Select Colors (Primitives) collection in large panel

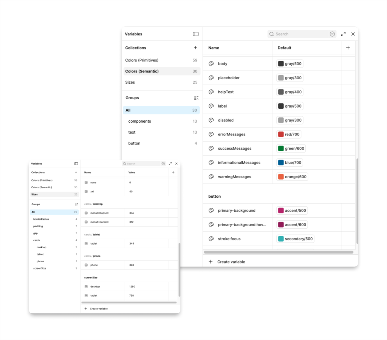[142, 60]
